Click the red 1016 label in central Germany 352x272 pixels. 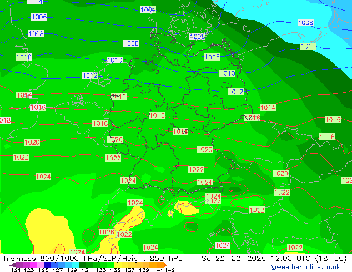coord(157,115)
